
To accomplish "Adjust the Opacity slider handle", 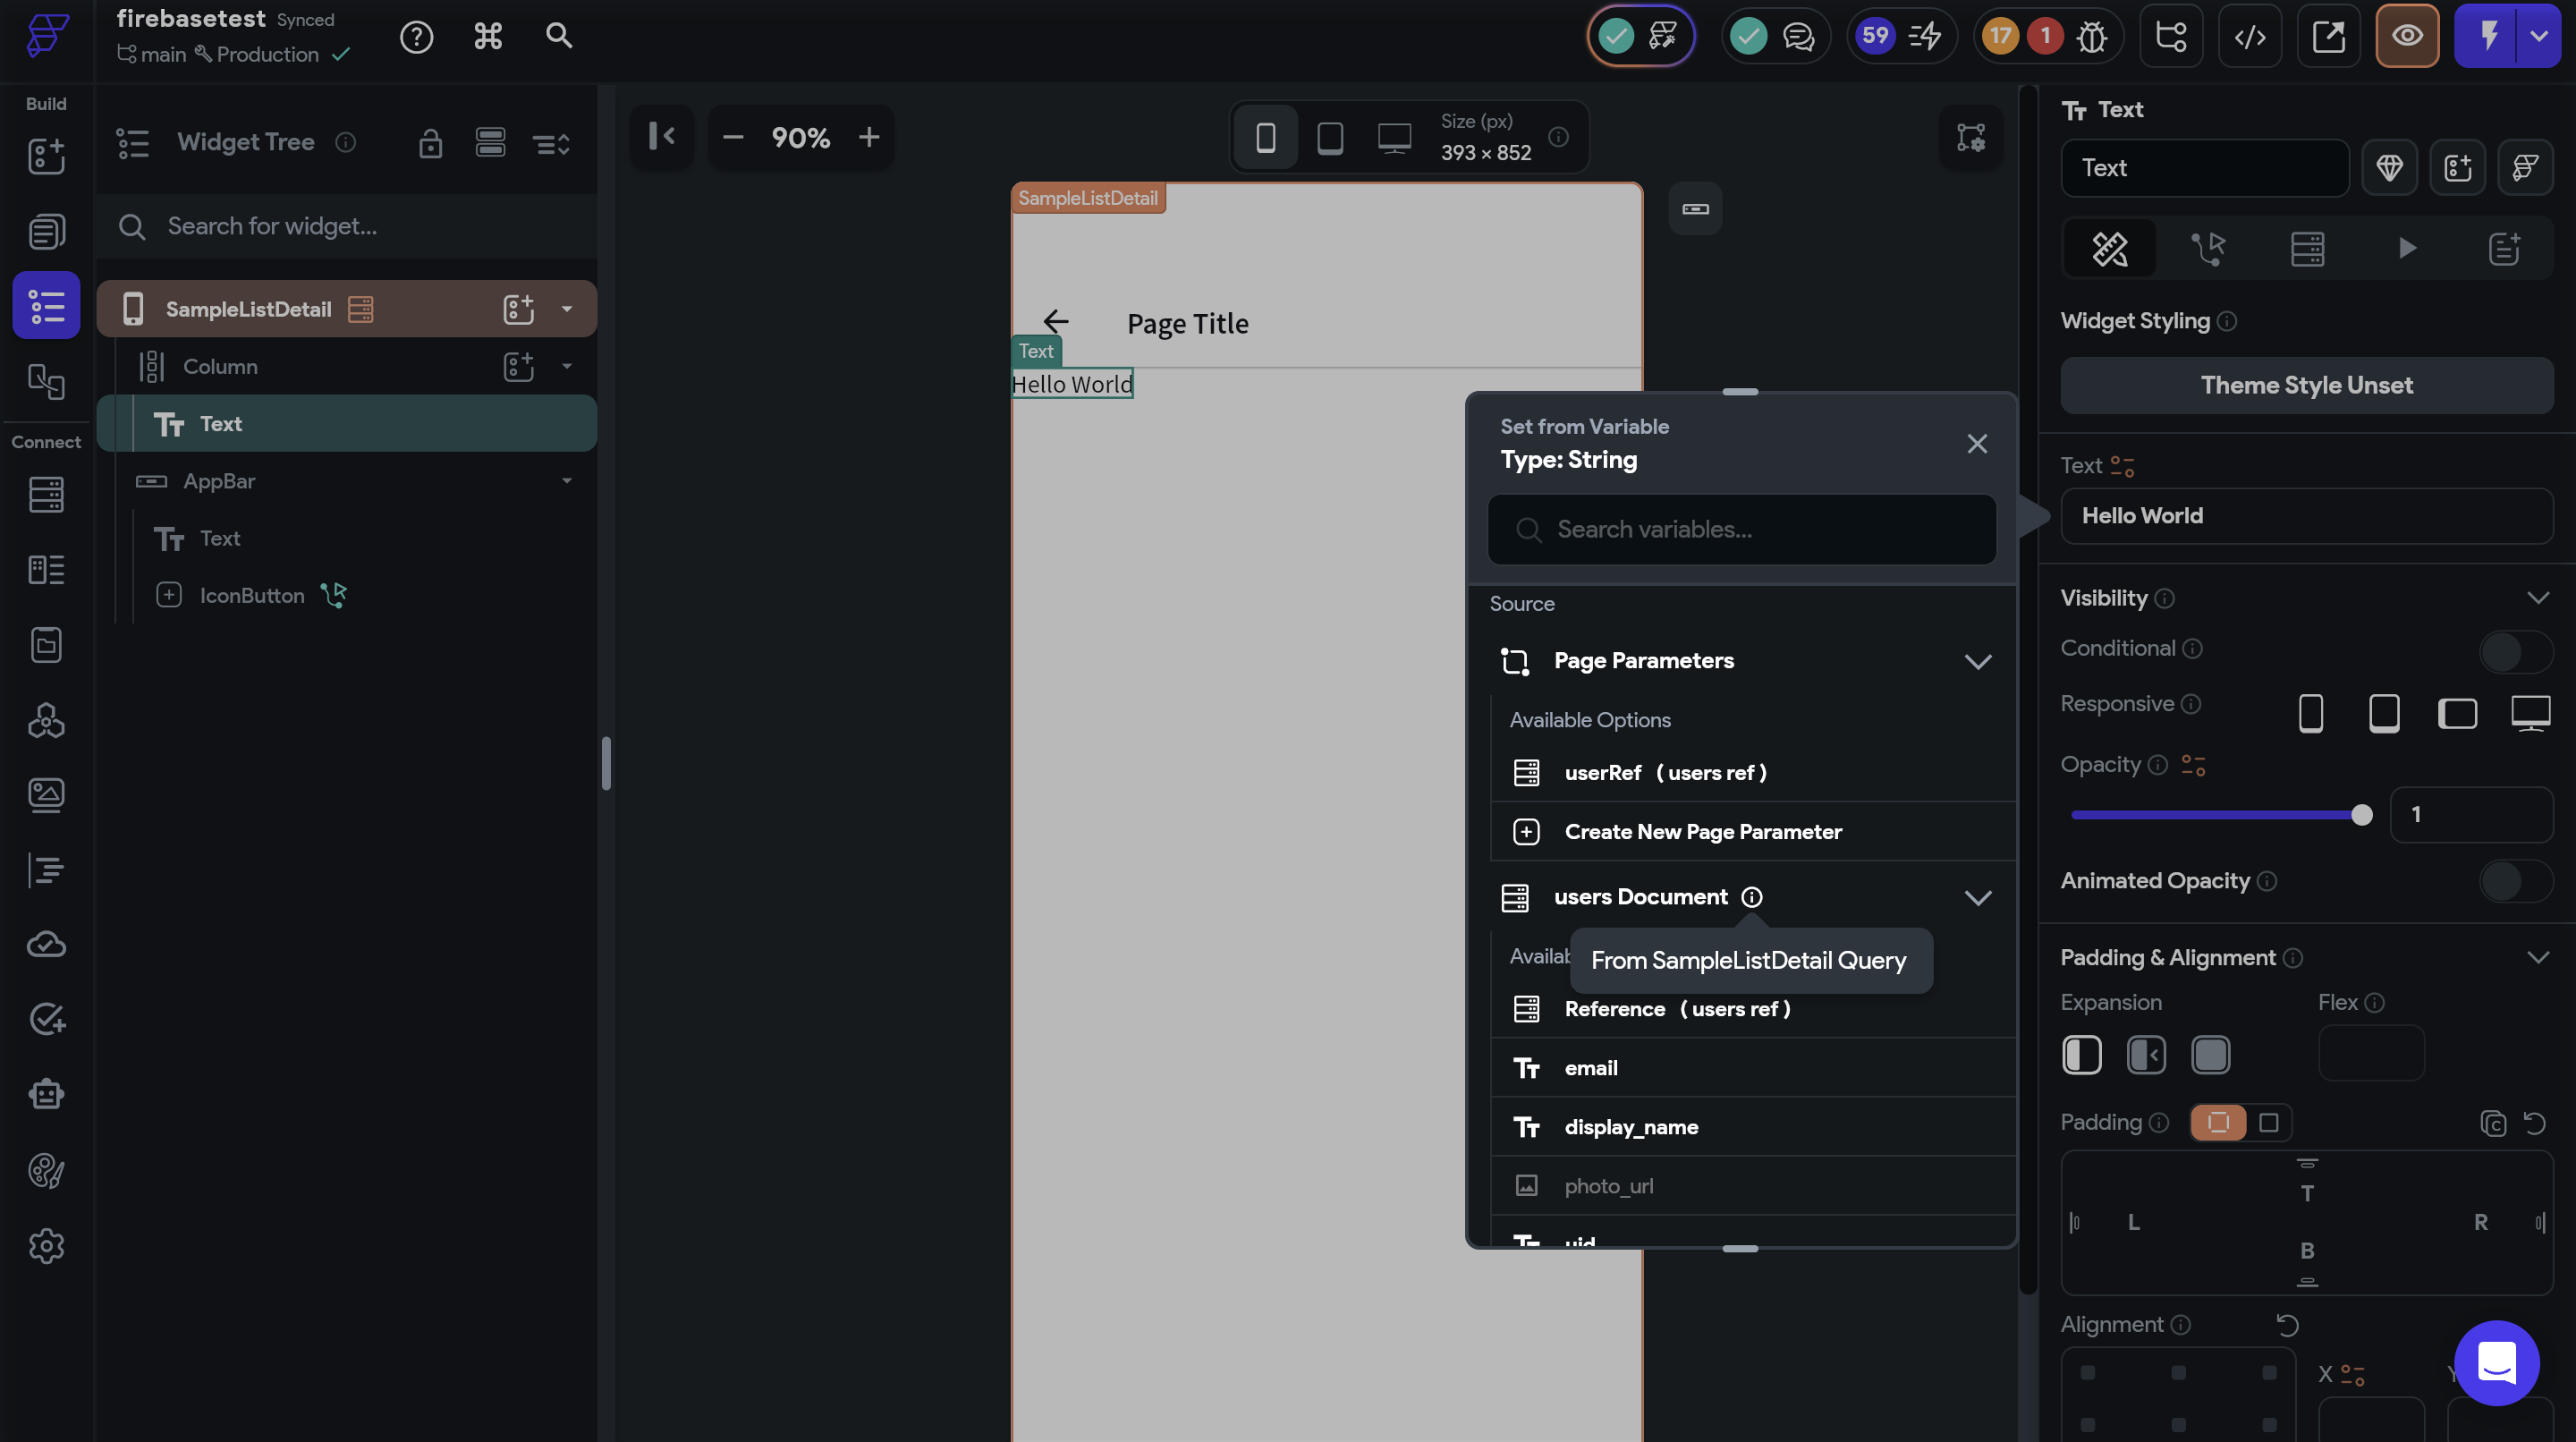I will tap(2361, 815).
